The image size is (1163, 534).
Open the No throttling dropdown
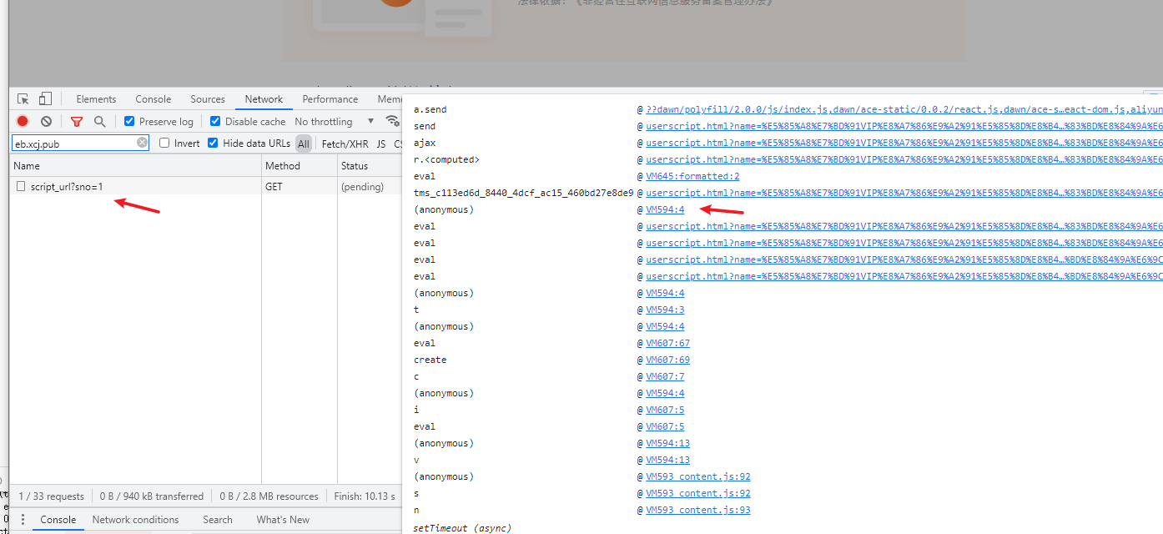(x=334, y=121)
